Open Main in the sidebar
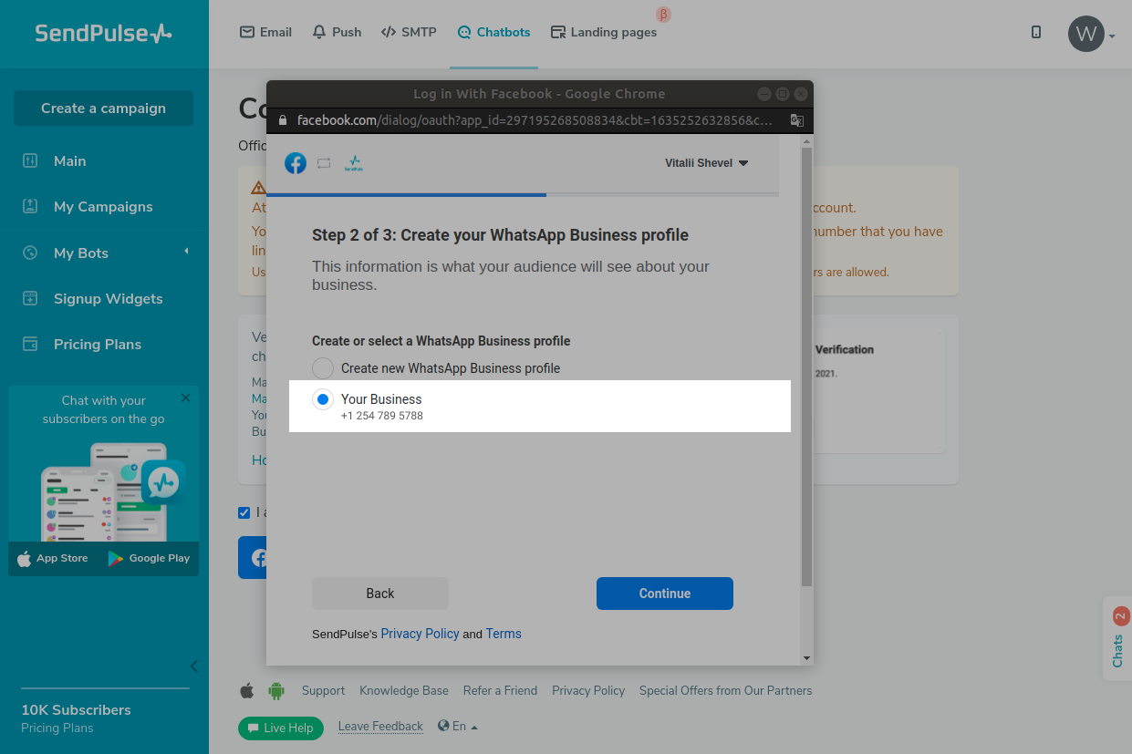 coord(69,160)
